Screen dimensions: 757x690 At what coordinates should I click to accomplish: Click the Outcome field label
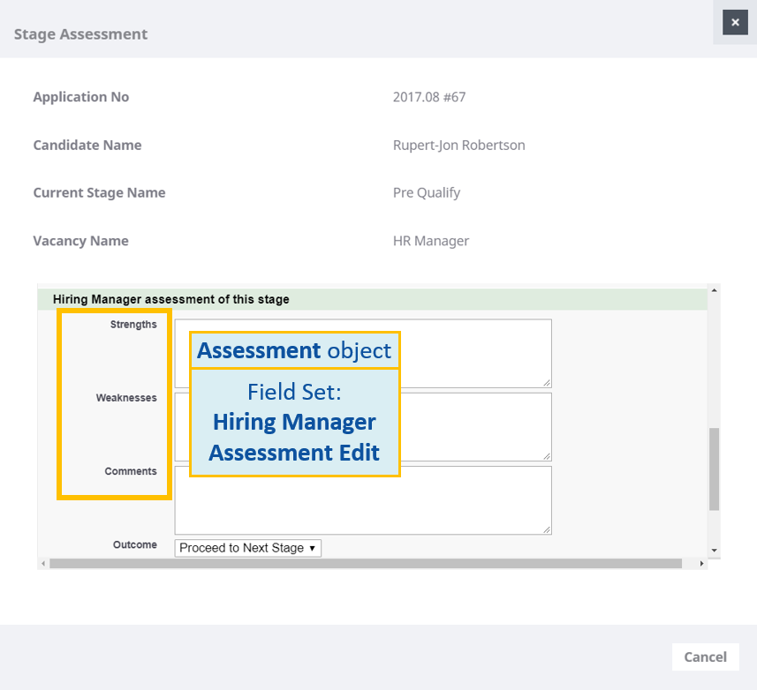point(135,544)
